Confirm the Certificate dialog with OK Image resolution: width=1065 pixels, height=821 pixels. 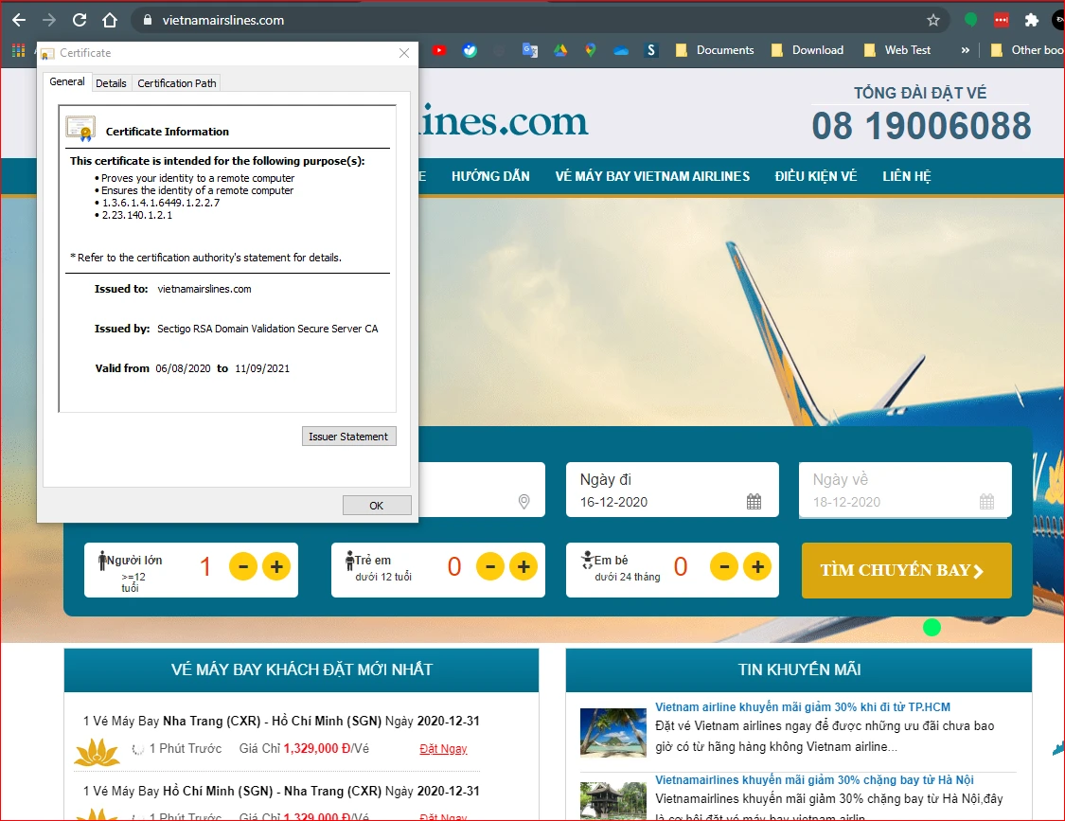point(376,506)
